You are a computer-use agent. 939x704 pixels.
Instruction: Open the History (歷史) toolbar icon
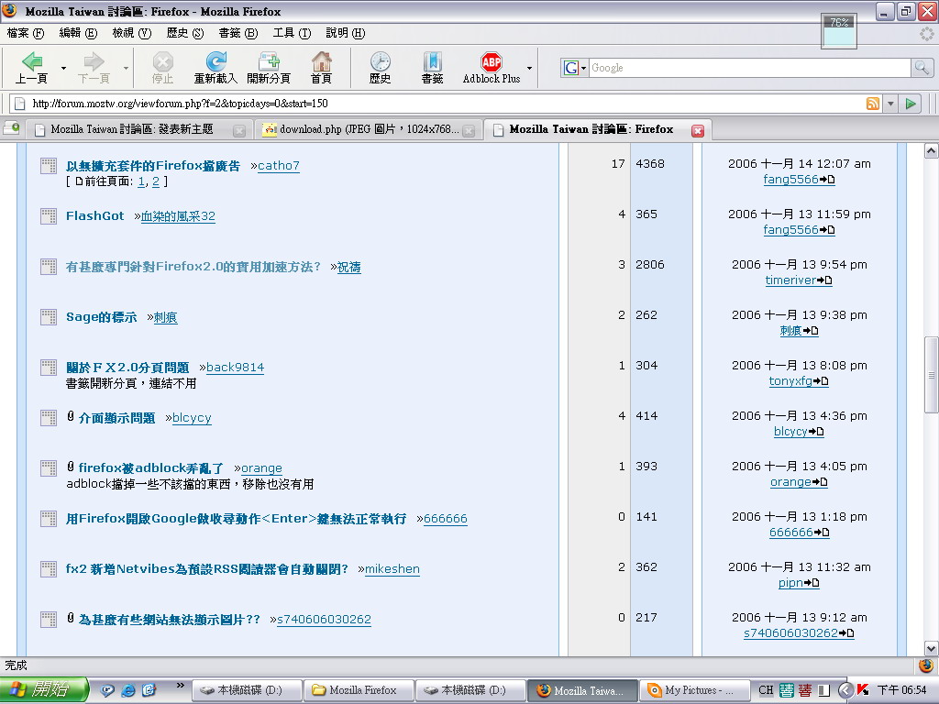coord(380,63)
